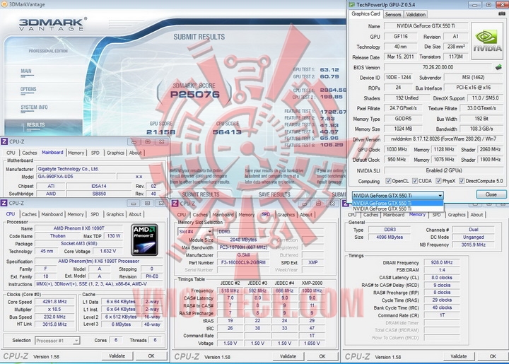Screen dimensions: 509x364
Task: Minimize the GPU-Z window
Action: tap(474, 4)
